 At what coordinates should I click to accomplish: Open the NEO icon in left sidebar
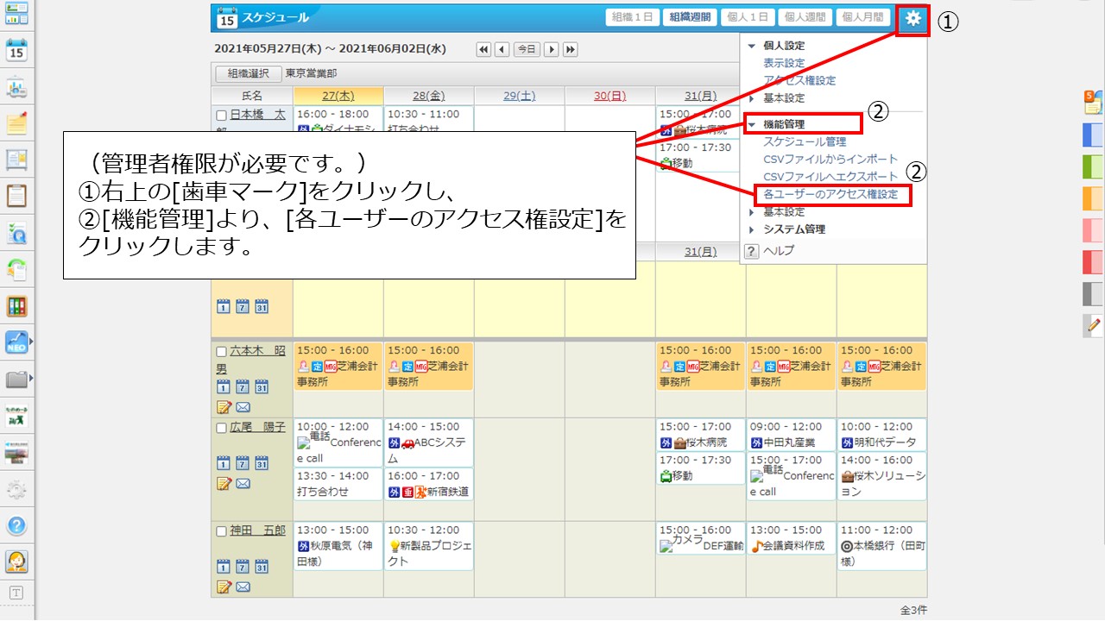point(16,342)
